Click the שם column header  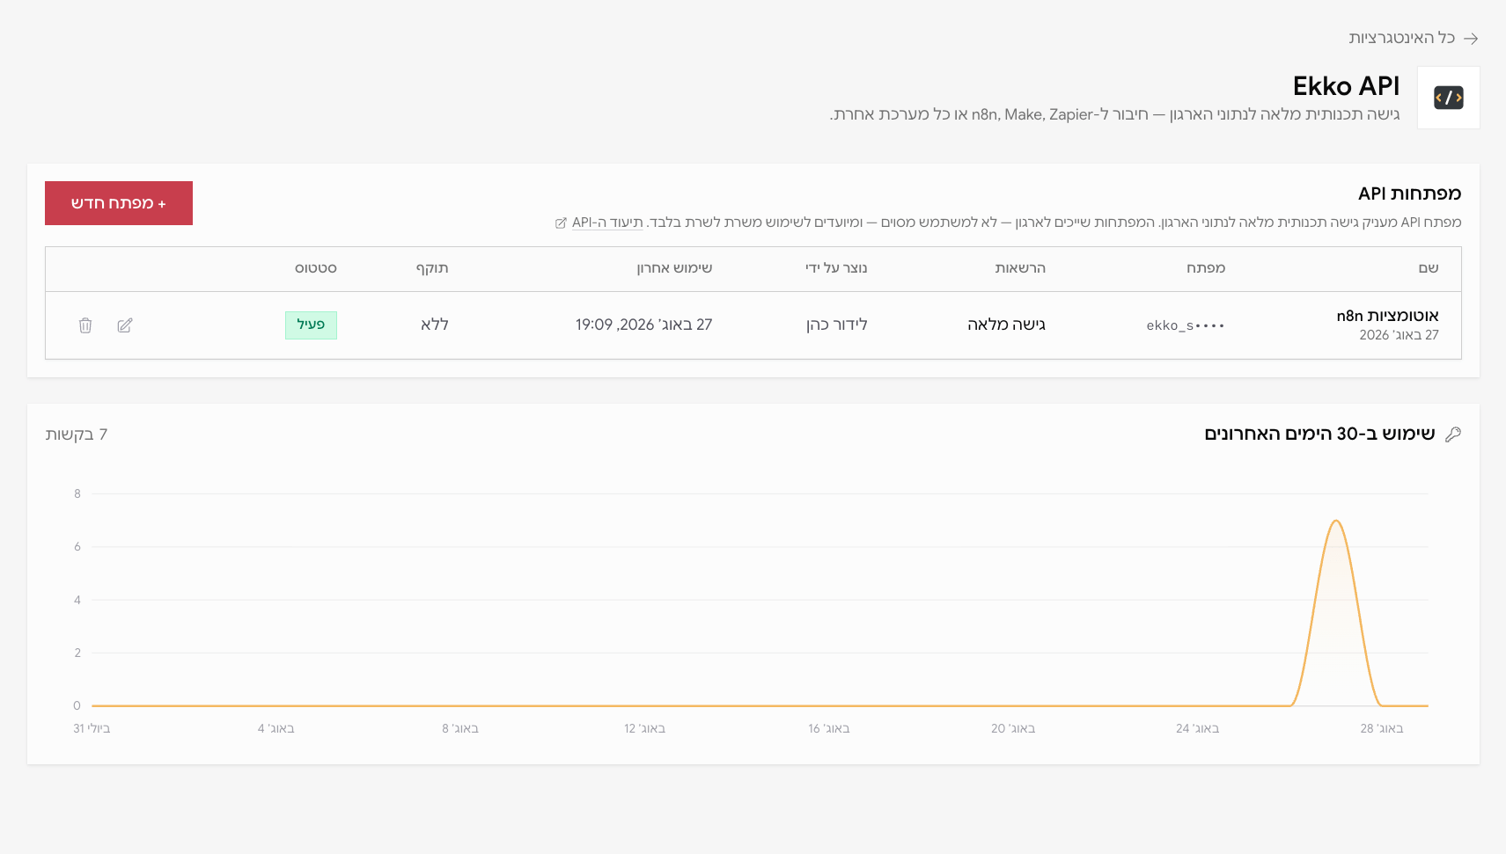tap(1429, 268)
